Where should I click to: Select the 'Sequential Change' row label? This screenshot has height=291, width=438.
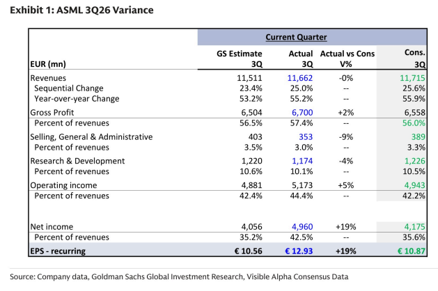point(69,88)
